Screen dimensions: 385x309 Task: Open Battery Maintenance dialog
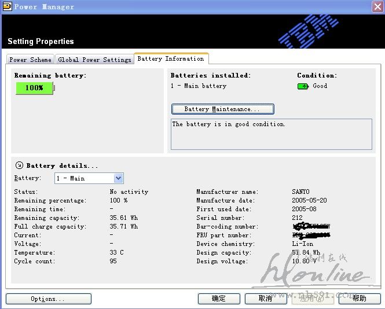pyautogui.click(x=222, y=109)
